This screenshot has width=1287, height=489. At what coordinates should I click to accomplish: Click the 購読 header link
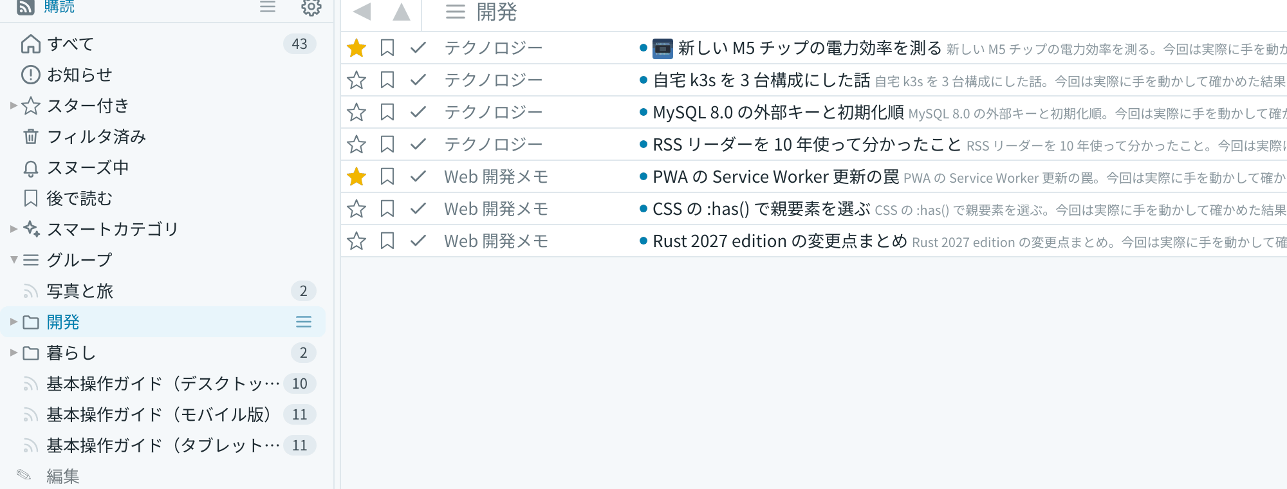click(59, 7)
